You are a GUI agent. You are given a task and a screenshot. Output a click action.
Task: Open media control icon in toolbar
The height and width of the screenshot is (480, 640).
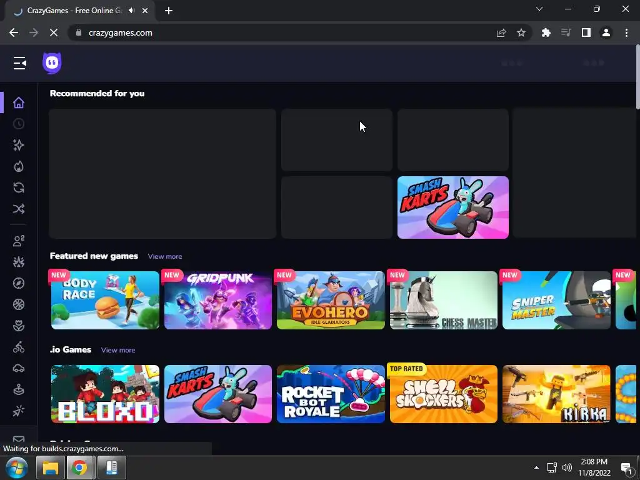pos(566,32)
